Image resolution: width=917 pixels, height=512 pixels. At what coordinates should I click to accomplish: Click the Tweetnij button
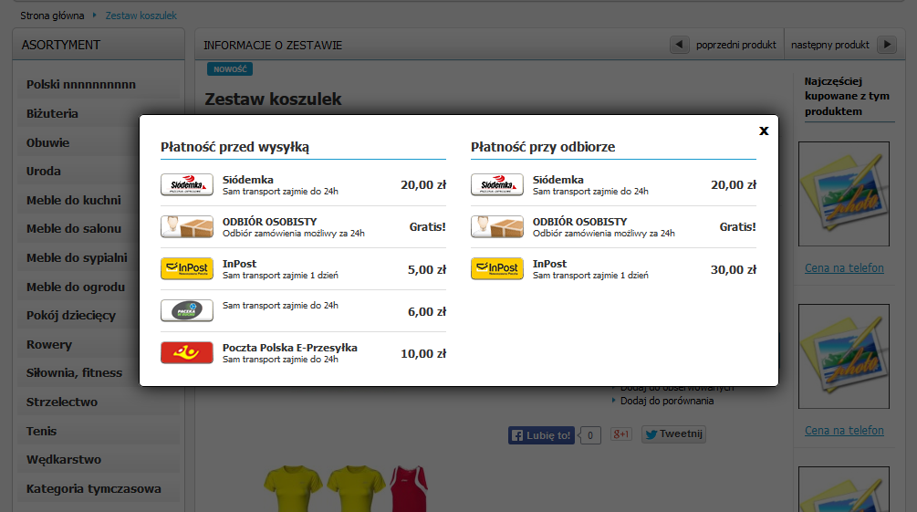(673, 434)
